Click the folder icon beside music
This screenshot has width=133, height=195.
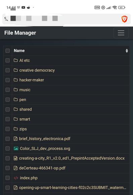click(15, 90)
